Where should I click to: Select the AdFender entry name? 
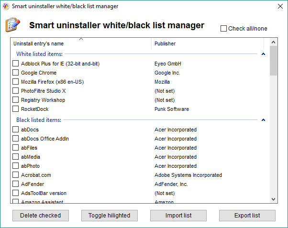pos(33,184)
